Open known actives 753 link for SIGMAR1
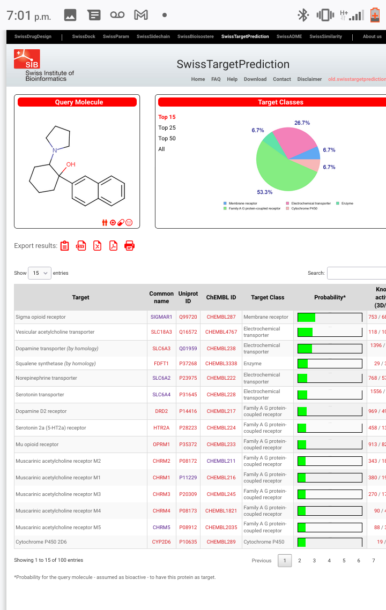This screenshot has height=610, width=386. (373, 317)
